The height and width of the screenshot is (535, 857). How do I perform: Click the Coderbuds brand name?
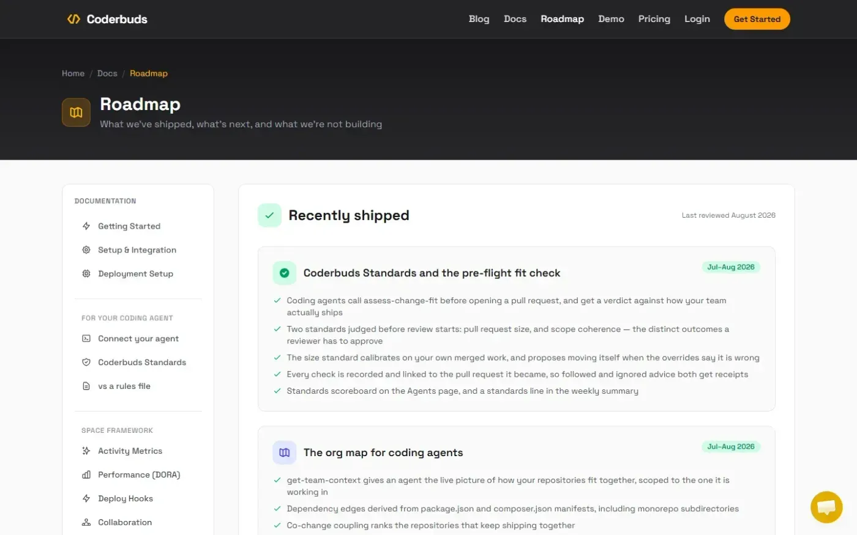coord(117,19)
